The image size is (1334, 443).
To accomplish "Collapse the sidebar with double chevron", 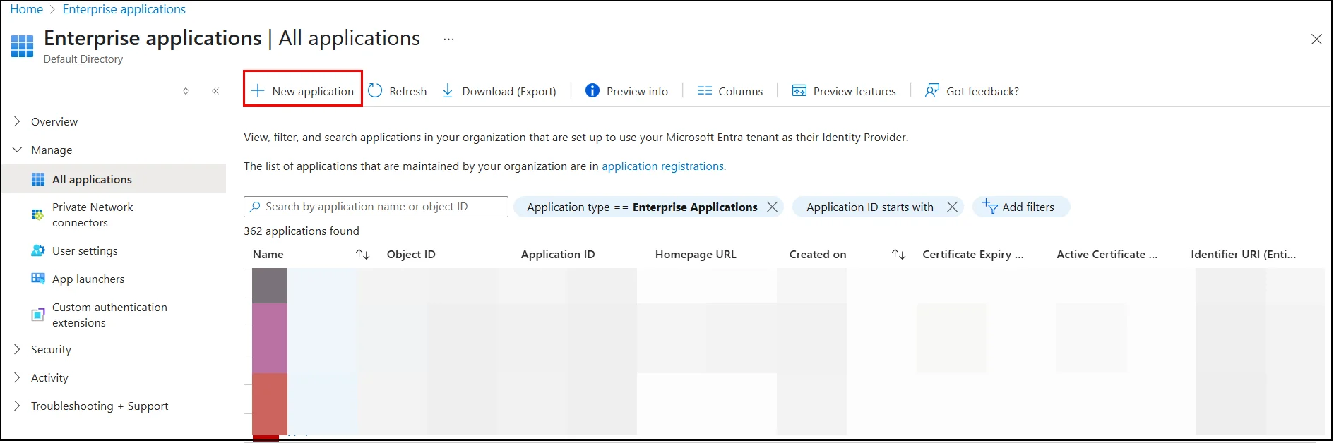I will pyautogui.click(x=215, y=91).
